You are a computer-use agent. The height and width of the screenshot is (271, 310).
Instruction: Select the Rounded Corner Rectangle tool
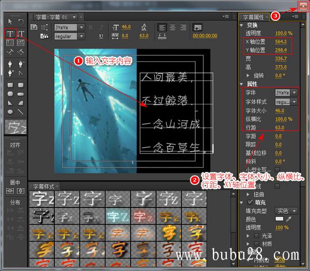tap(21, 85)
